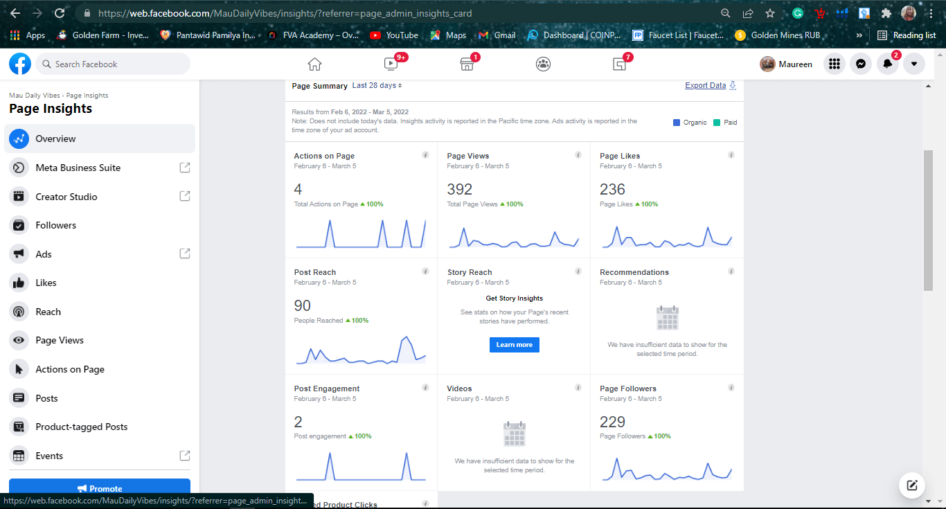This screenshot has width=946, height=509.
Task: Click the Organic blue legend swatch
Action: (x=677, y=123)
